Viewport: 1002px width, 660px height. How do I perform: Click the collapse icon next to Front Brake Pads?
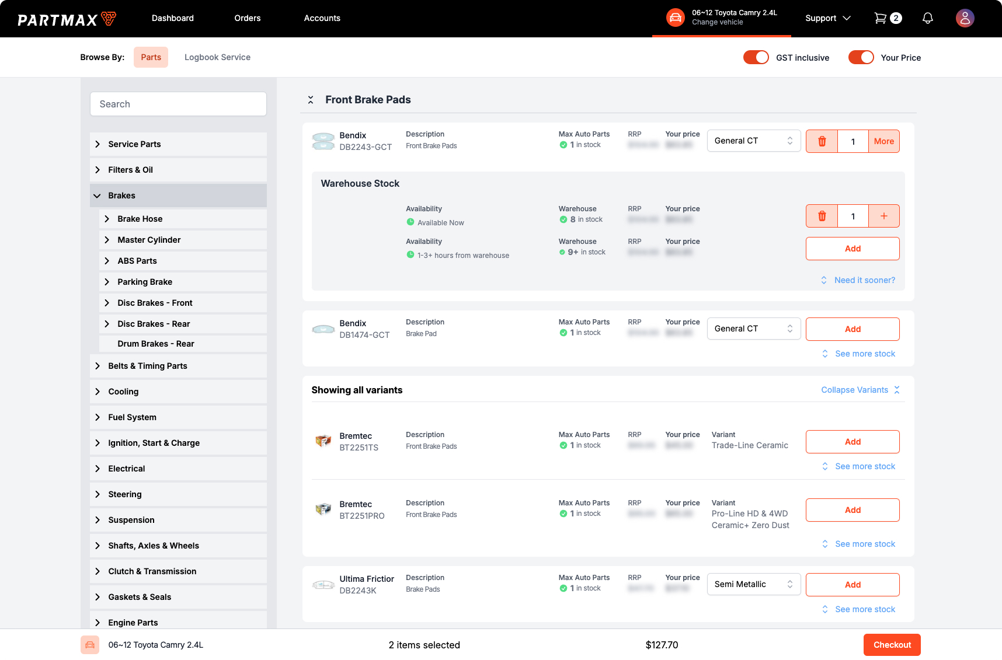coord(310,100)
